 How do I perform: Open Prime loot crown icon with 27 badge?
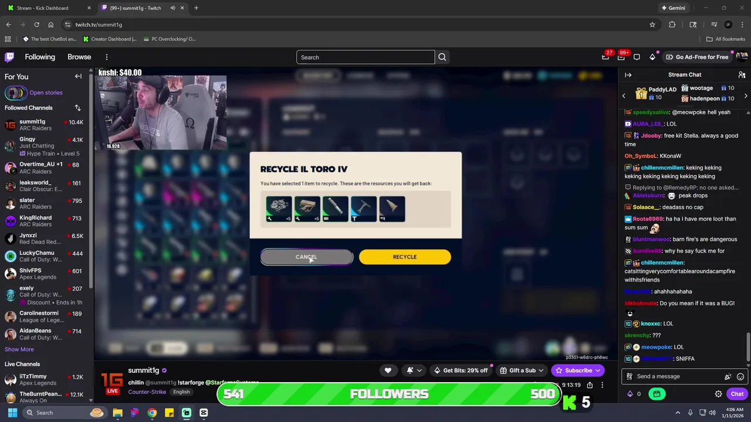pyautogui.click(x=605, y=57)
